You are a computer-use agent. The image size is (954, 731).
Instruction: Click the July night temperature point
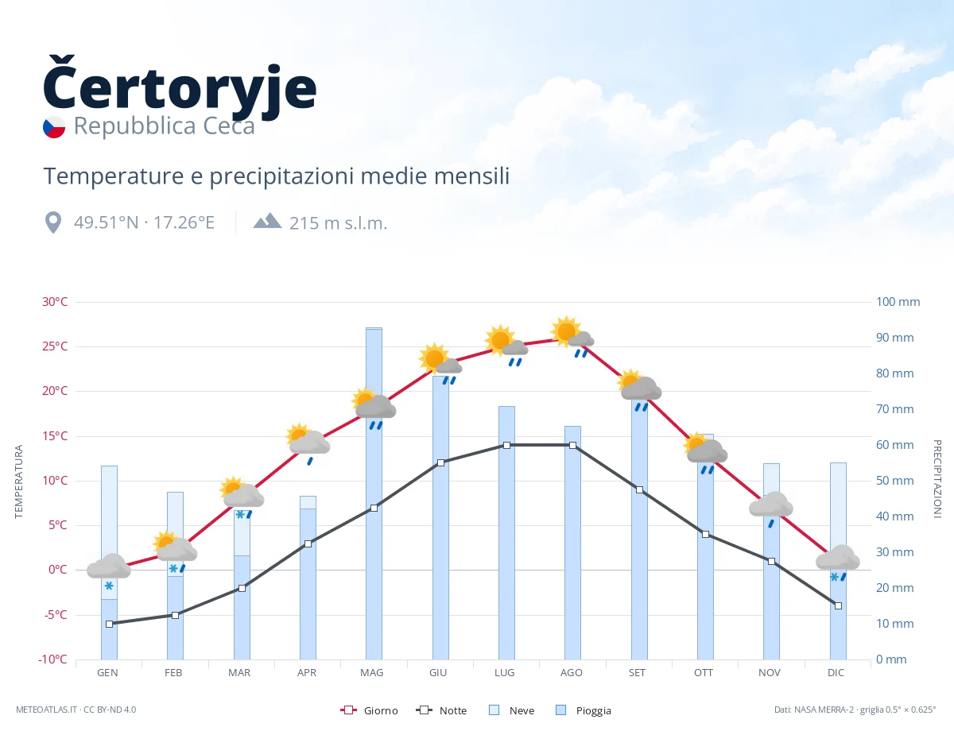506,445
